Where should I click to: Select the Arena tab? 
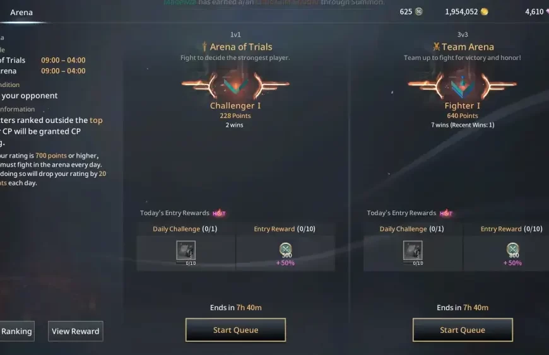[x=21, y=12]
